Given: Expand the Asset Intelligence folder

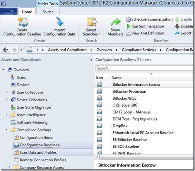Looking at the screenshot, I should click(7, 115).
